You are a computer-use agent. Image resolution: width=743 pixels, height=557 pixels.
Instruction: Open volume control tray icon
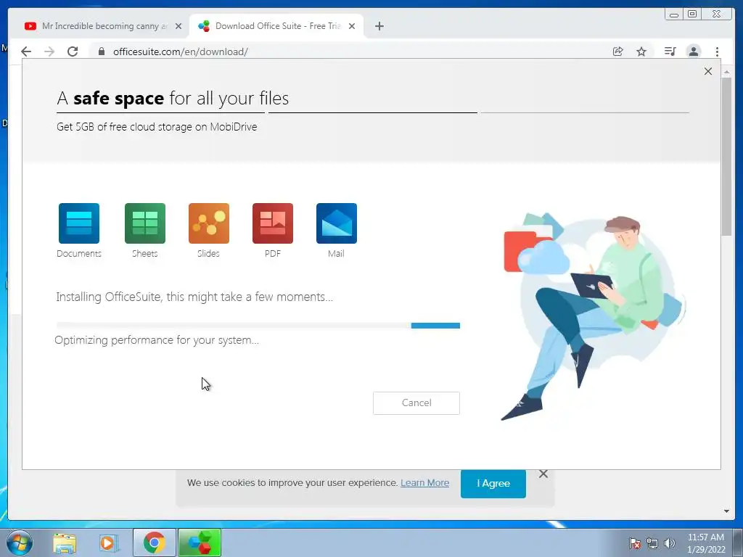670,543
